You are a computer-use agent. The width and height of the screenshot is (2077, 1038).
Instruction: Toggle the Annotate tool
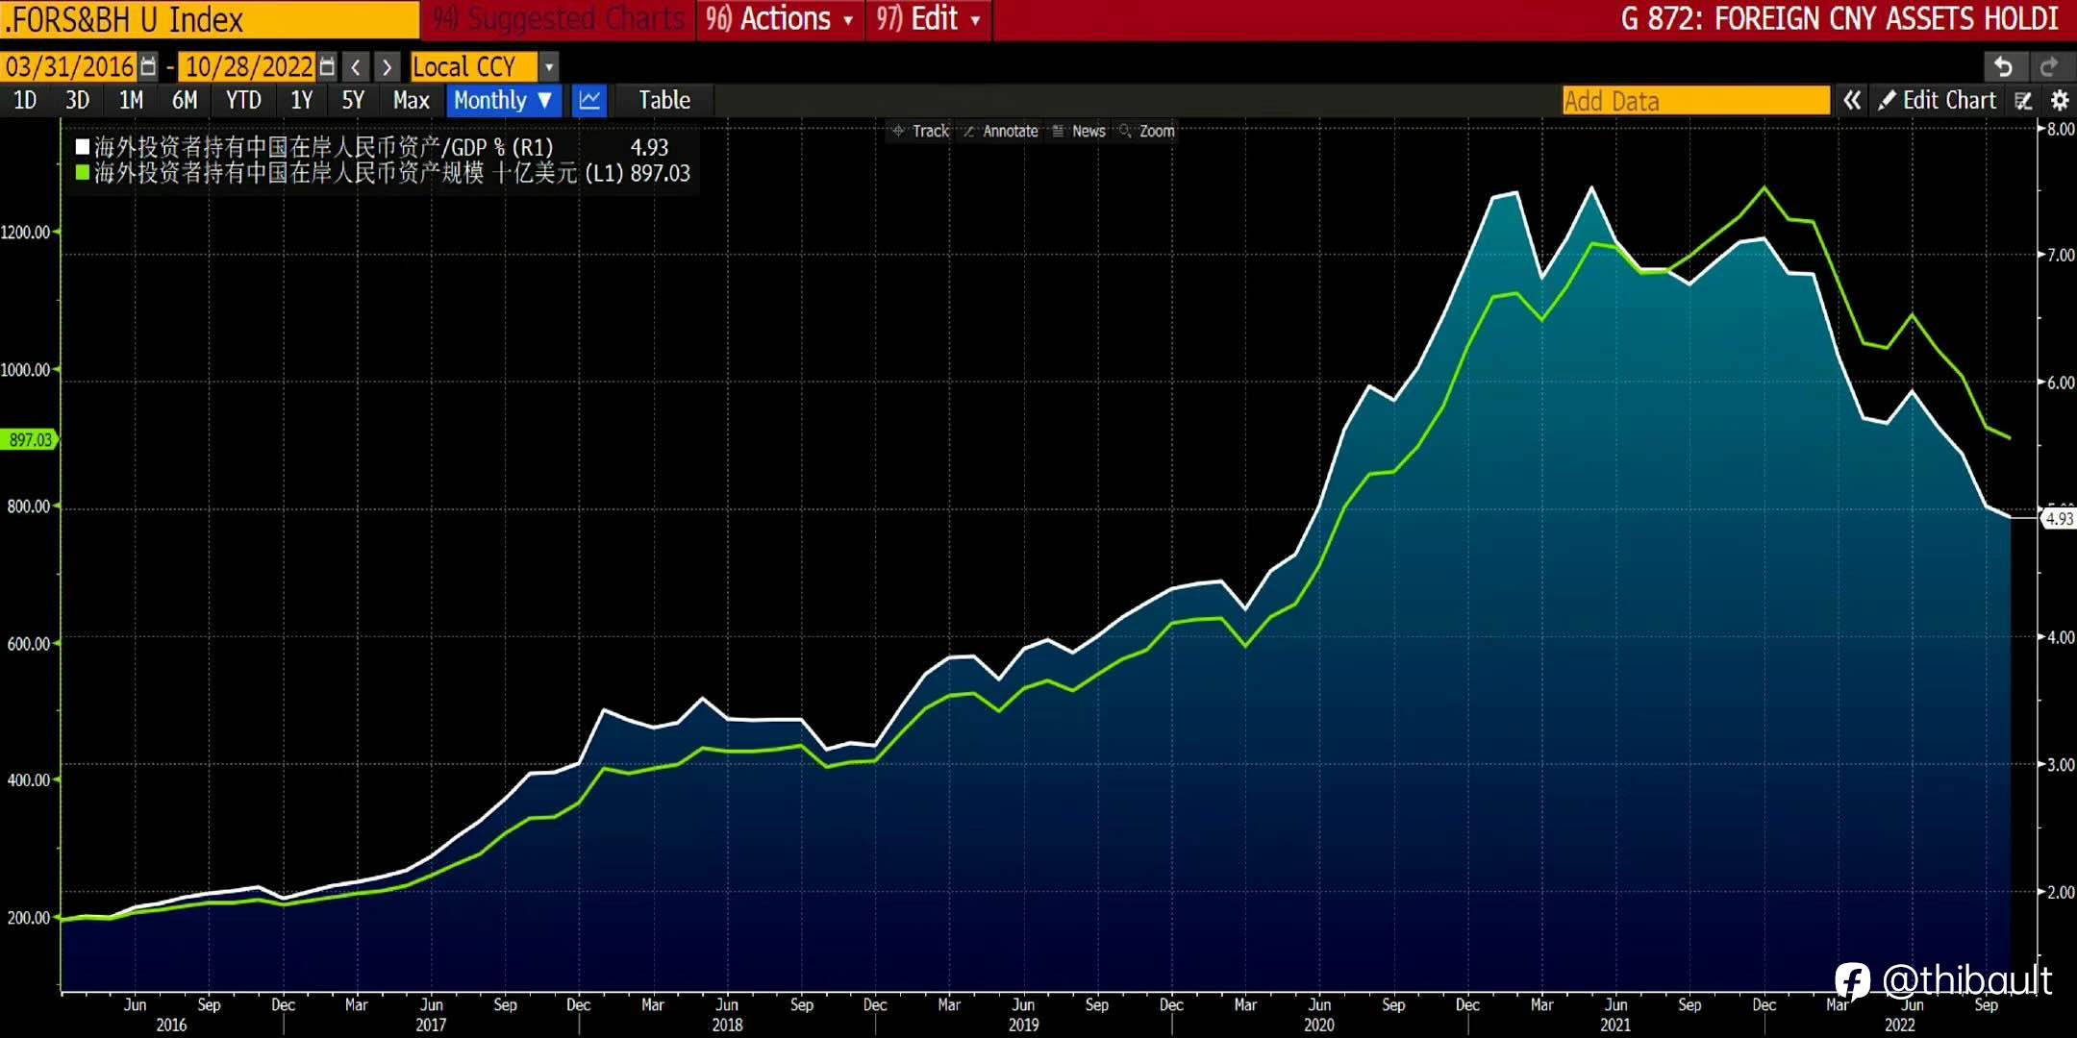(x=1001, y=131)
